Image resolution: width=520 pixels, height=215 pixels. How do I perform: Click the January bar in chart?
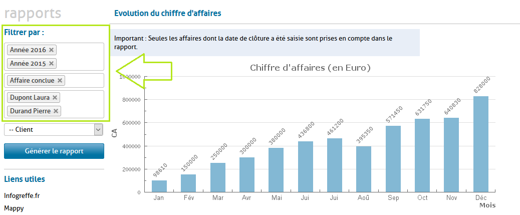pyautogui.click(x=159, y=186)
